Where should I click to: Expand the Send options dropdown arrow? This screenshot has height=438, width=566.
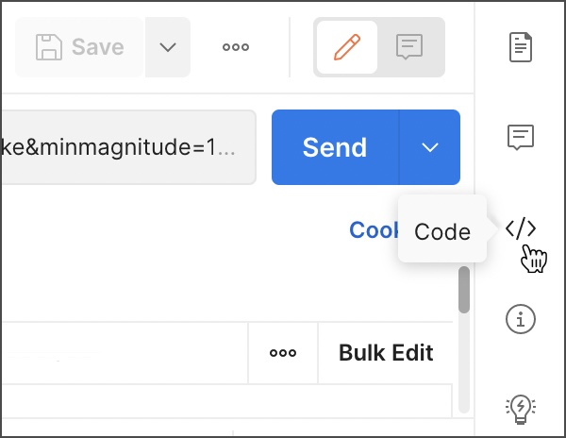click(x=430, y=147)
